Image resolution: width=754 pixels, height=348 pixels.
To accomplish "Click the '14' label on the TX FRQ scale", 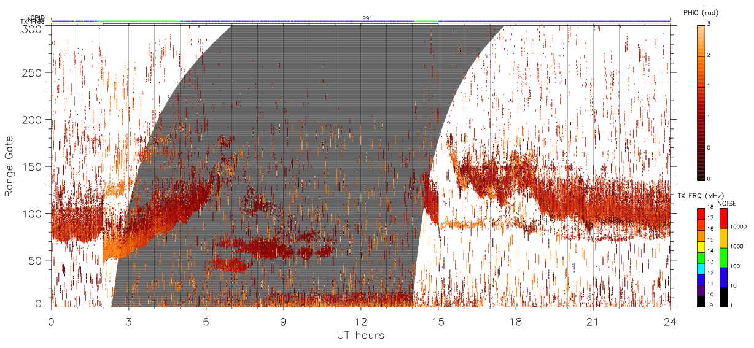I will click(x=710, y=250).
